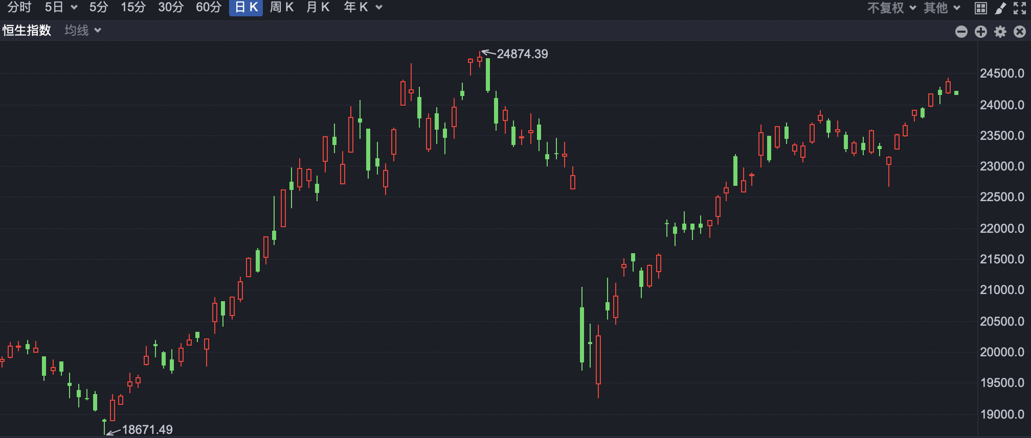Screen dimensions: 1031x438
Task: Select the drawing brush tool icon
Action: tap(1000, 8)
